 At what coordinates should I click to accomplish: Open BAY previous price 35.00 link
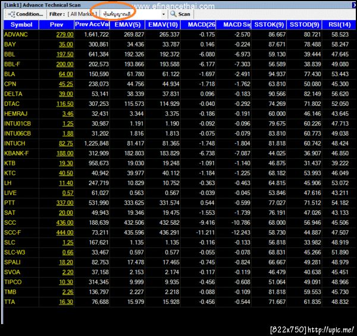coord(66,45)
